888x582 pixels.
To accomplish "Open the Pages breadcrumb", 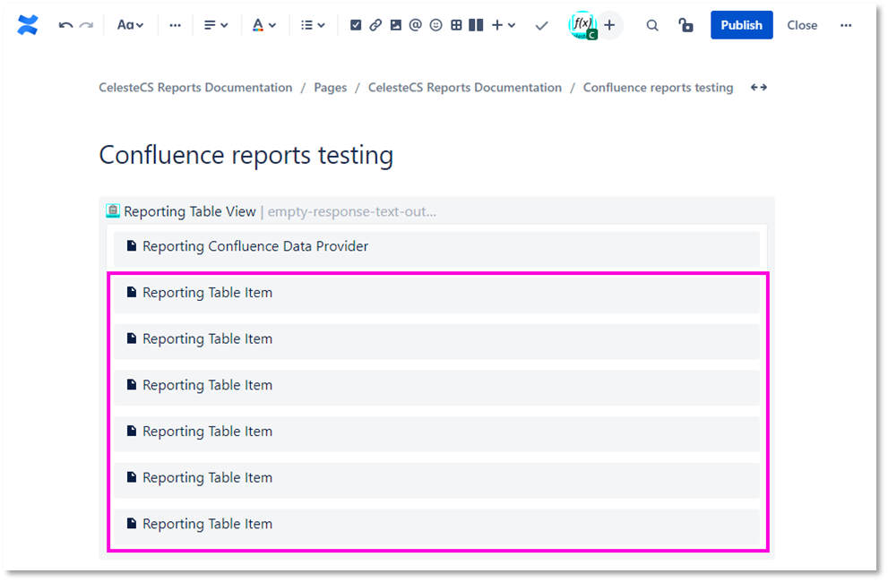I will click(x=330, y=87).
